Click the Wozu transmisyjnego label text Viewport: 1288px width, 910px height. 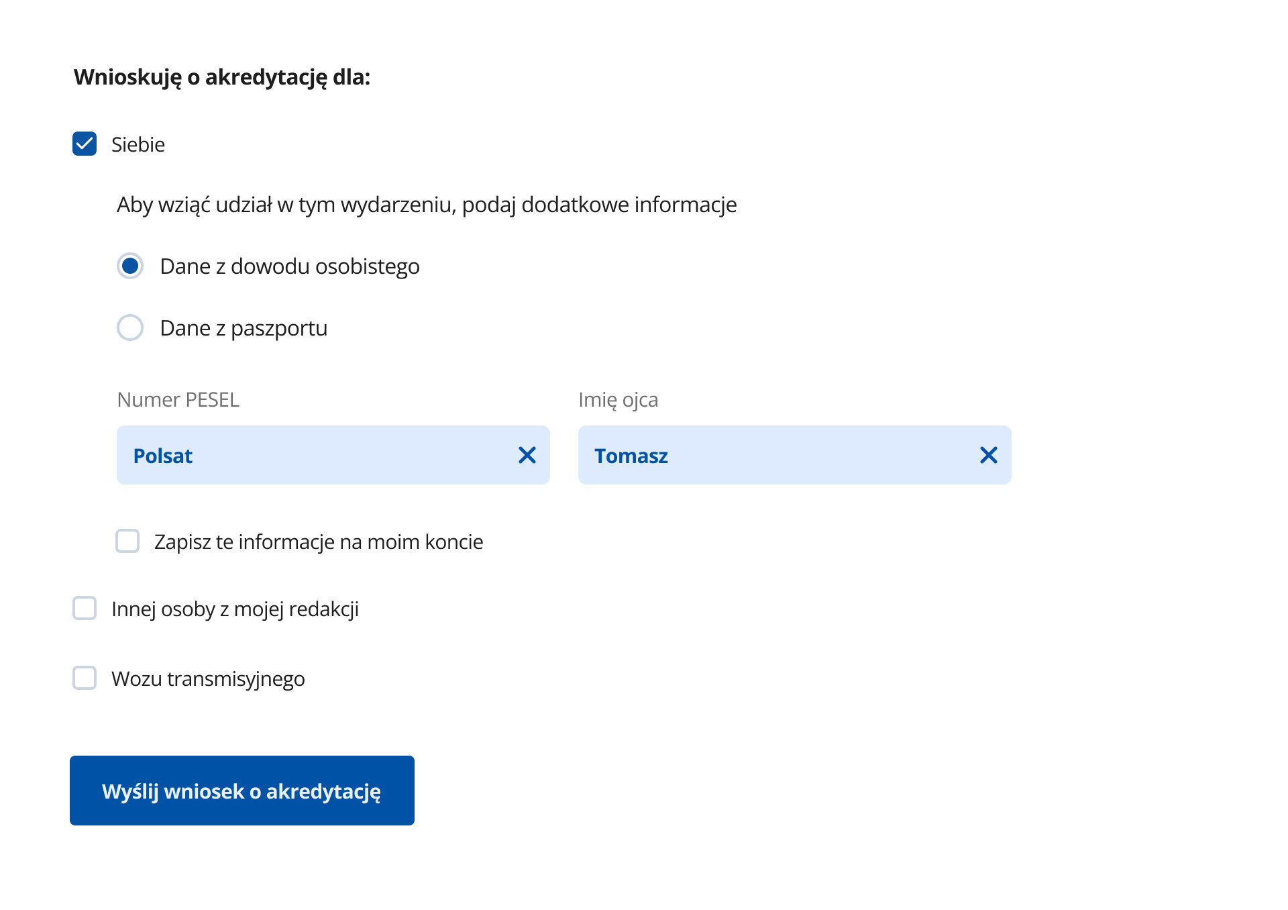point(208,679)
